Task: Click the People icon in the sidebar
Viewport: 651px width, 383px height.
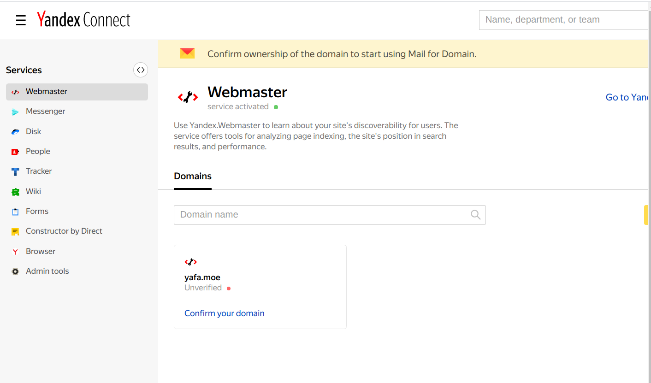Action: point(15,152)
